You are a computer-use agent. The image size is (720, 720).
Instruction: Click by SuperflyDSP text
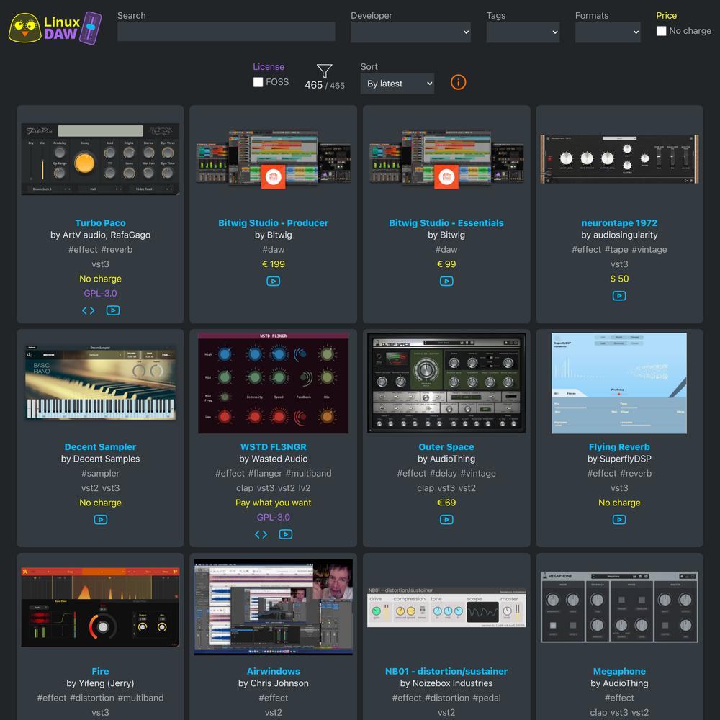(619, 458)
